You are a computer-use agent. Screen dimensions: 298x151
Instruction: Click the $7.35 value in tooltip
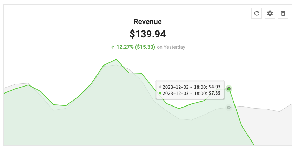[214, 93]
